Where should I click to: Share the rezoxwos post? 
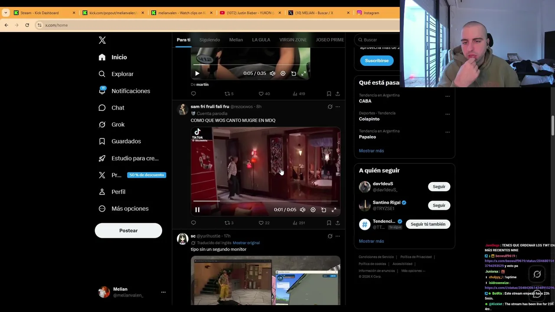pyautogui.click(x=338, y=223)
